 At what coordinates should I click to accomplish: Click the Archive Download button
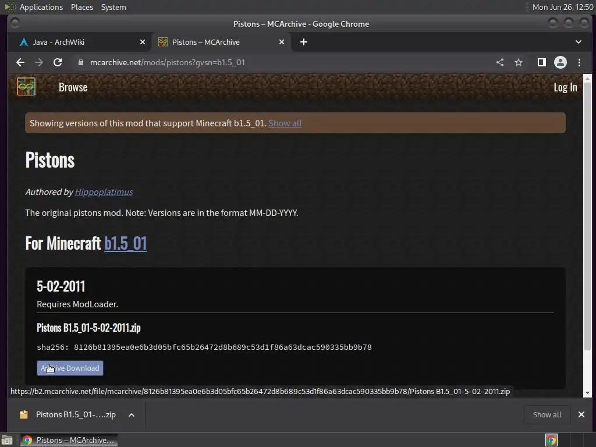click(70, 368)
